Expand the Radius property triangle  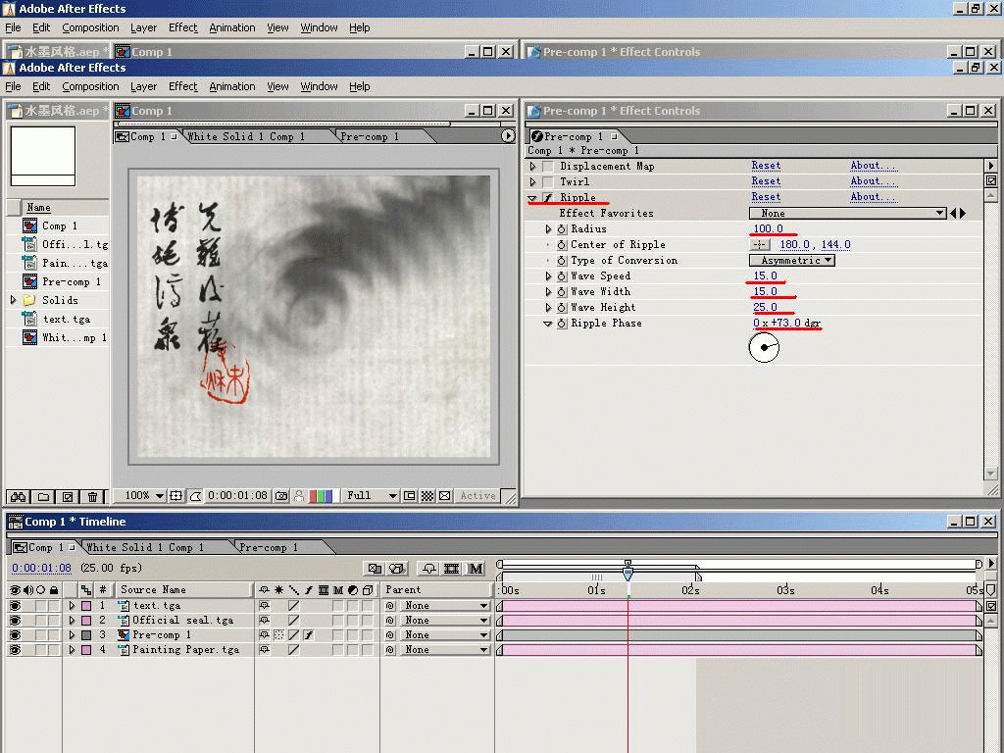pos(548,228)
